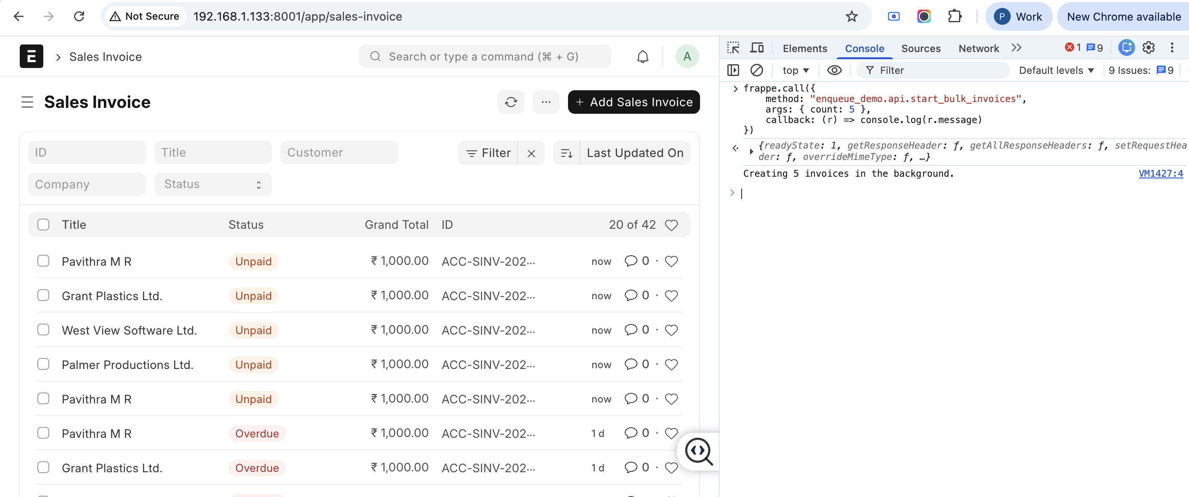Switch to the Console tab
This screenshot has width=1189, height=497.
(864, 48)
